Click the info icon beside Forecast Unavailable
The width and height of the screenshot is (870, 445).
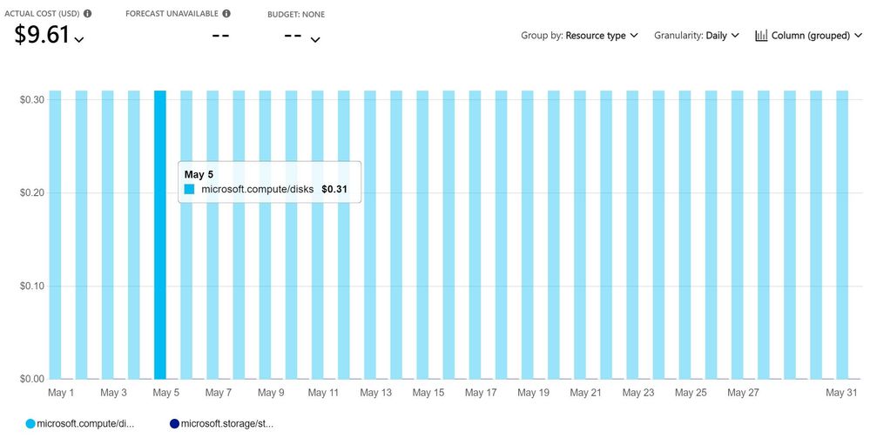(x=226, y=13)
